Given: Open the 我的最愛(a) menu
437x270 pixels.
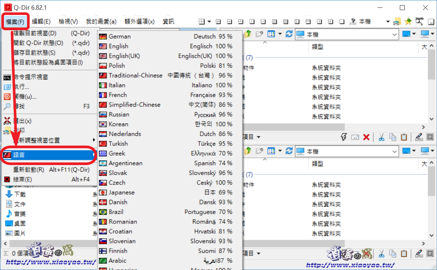Looking at the screenshot, I should point(101,22).
